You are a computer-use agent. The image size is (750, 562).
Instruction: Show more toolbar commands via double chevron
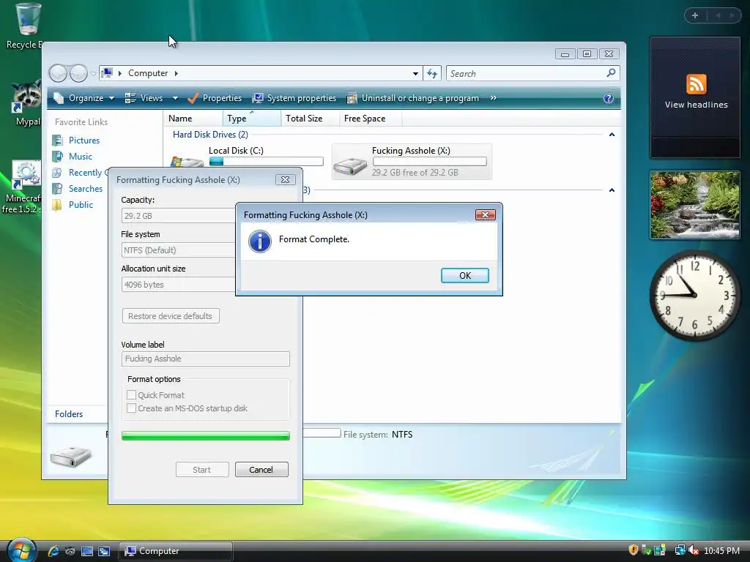[493, 98]
